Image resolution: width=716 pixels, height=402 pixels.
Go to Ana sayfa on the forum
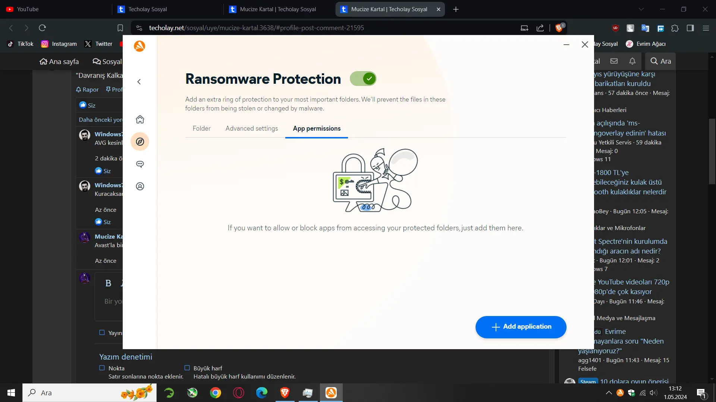[x=59, y=61]
